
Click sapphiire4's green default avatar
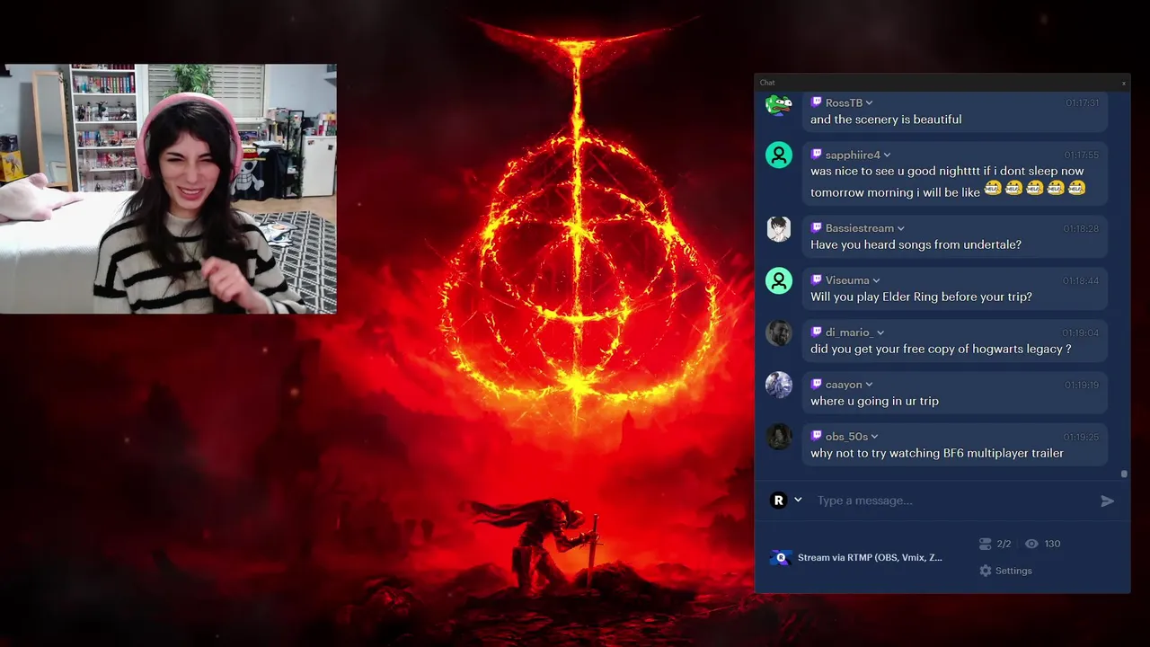click(779, 155)
